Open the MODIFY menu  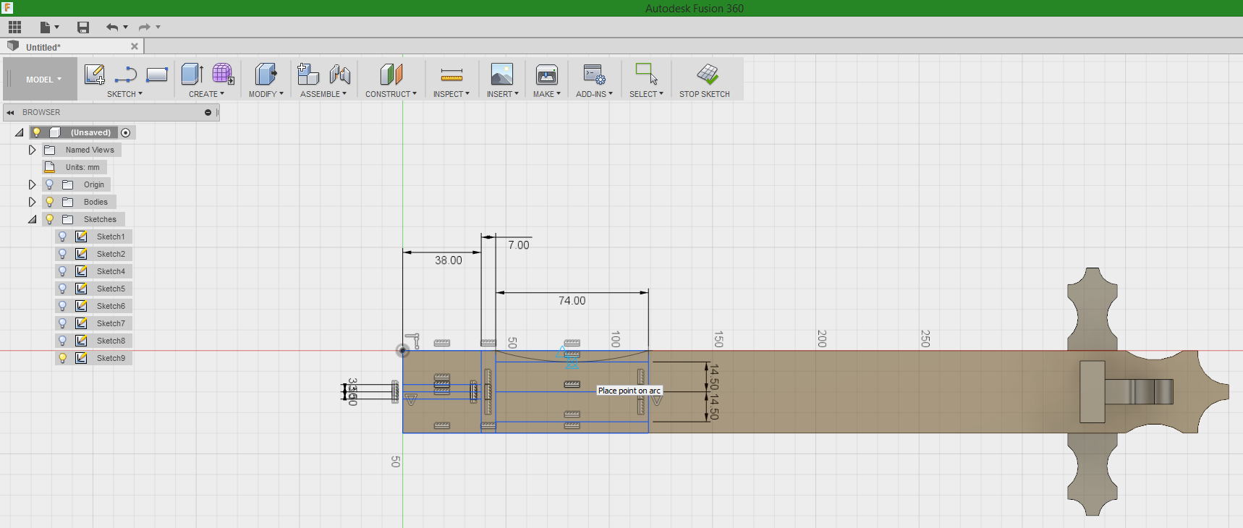(266, 94)
